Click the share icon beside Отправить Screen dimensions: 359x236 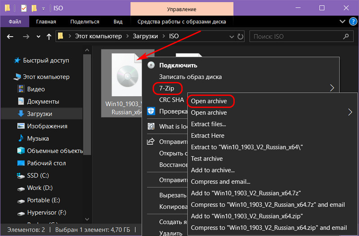(x=151, y=142)
